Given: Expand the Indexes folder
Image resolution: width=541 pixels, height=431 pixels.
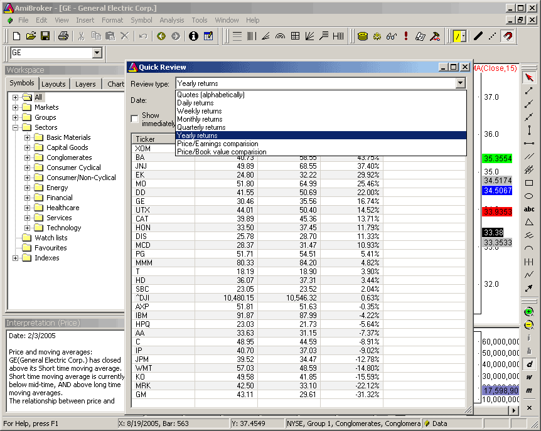Looking at the screenshot, I should pos(15,258).
